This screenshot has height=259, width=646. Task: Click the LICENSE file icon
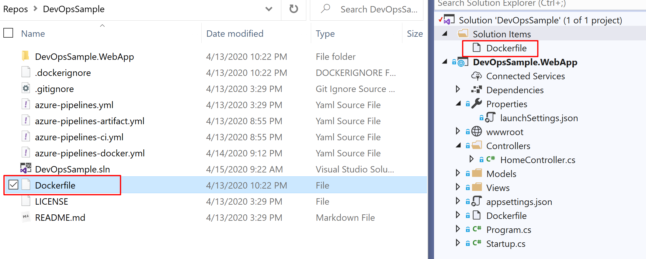click(x=26, y=201)
